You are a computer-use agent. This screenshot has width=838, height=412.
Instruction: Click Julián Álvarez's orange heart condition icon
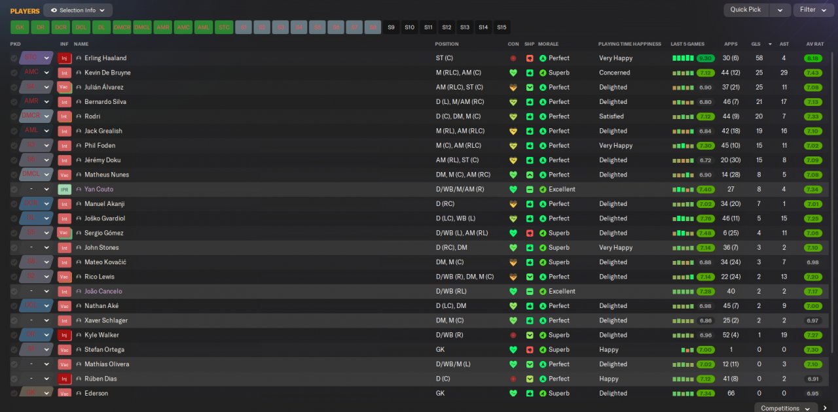point(513,87)
